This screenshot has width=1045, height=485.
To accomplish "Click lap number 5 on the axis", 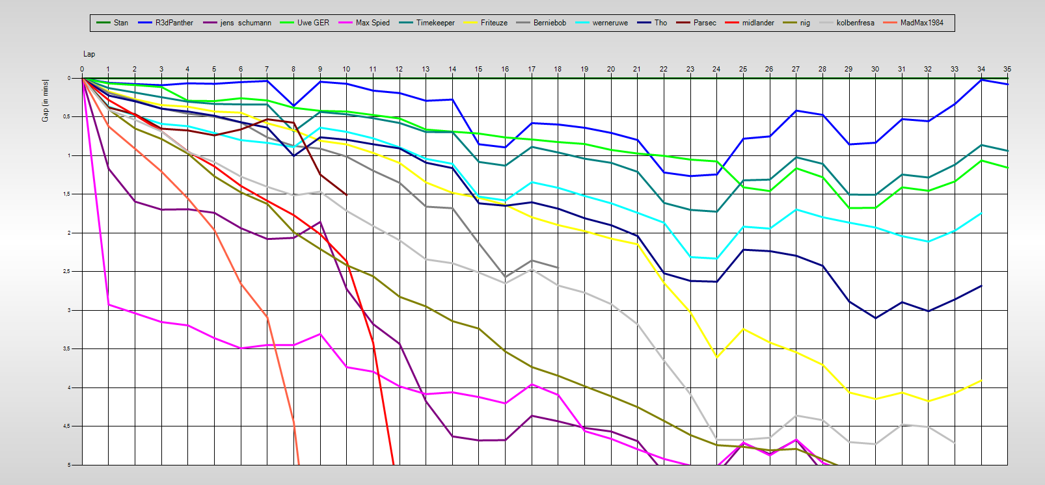I will pos(214,69).
